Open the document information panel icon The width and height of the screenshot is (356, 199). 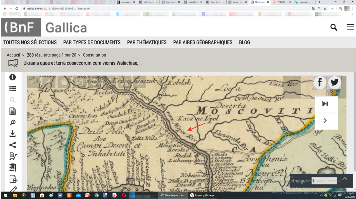click(12, 77)
